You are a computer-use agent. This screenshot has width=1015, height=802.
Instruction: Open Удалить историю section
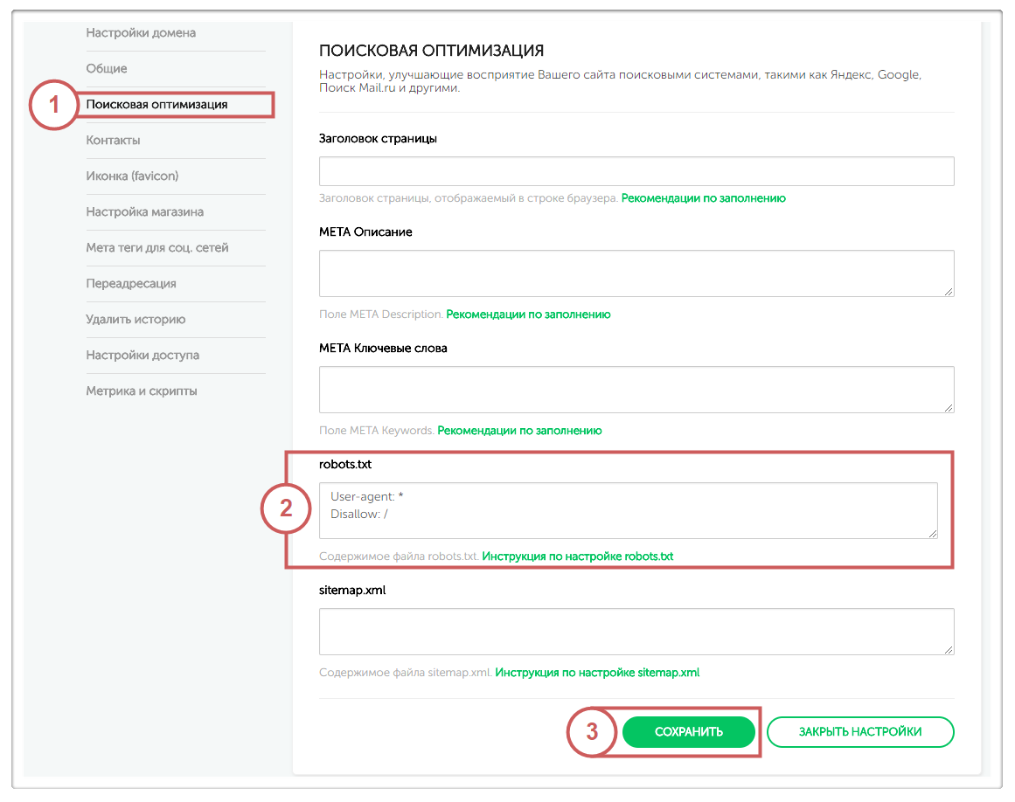pos(136,320)
